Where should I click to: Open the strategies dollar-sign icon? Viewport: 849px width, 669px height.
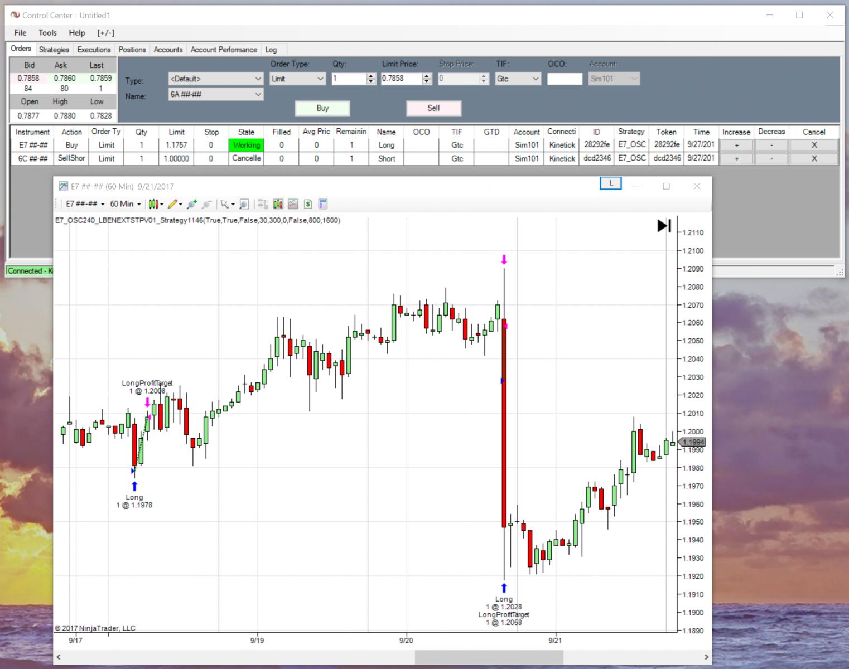(x=308, y=204)
